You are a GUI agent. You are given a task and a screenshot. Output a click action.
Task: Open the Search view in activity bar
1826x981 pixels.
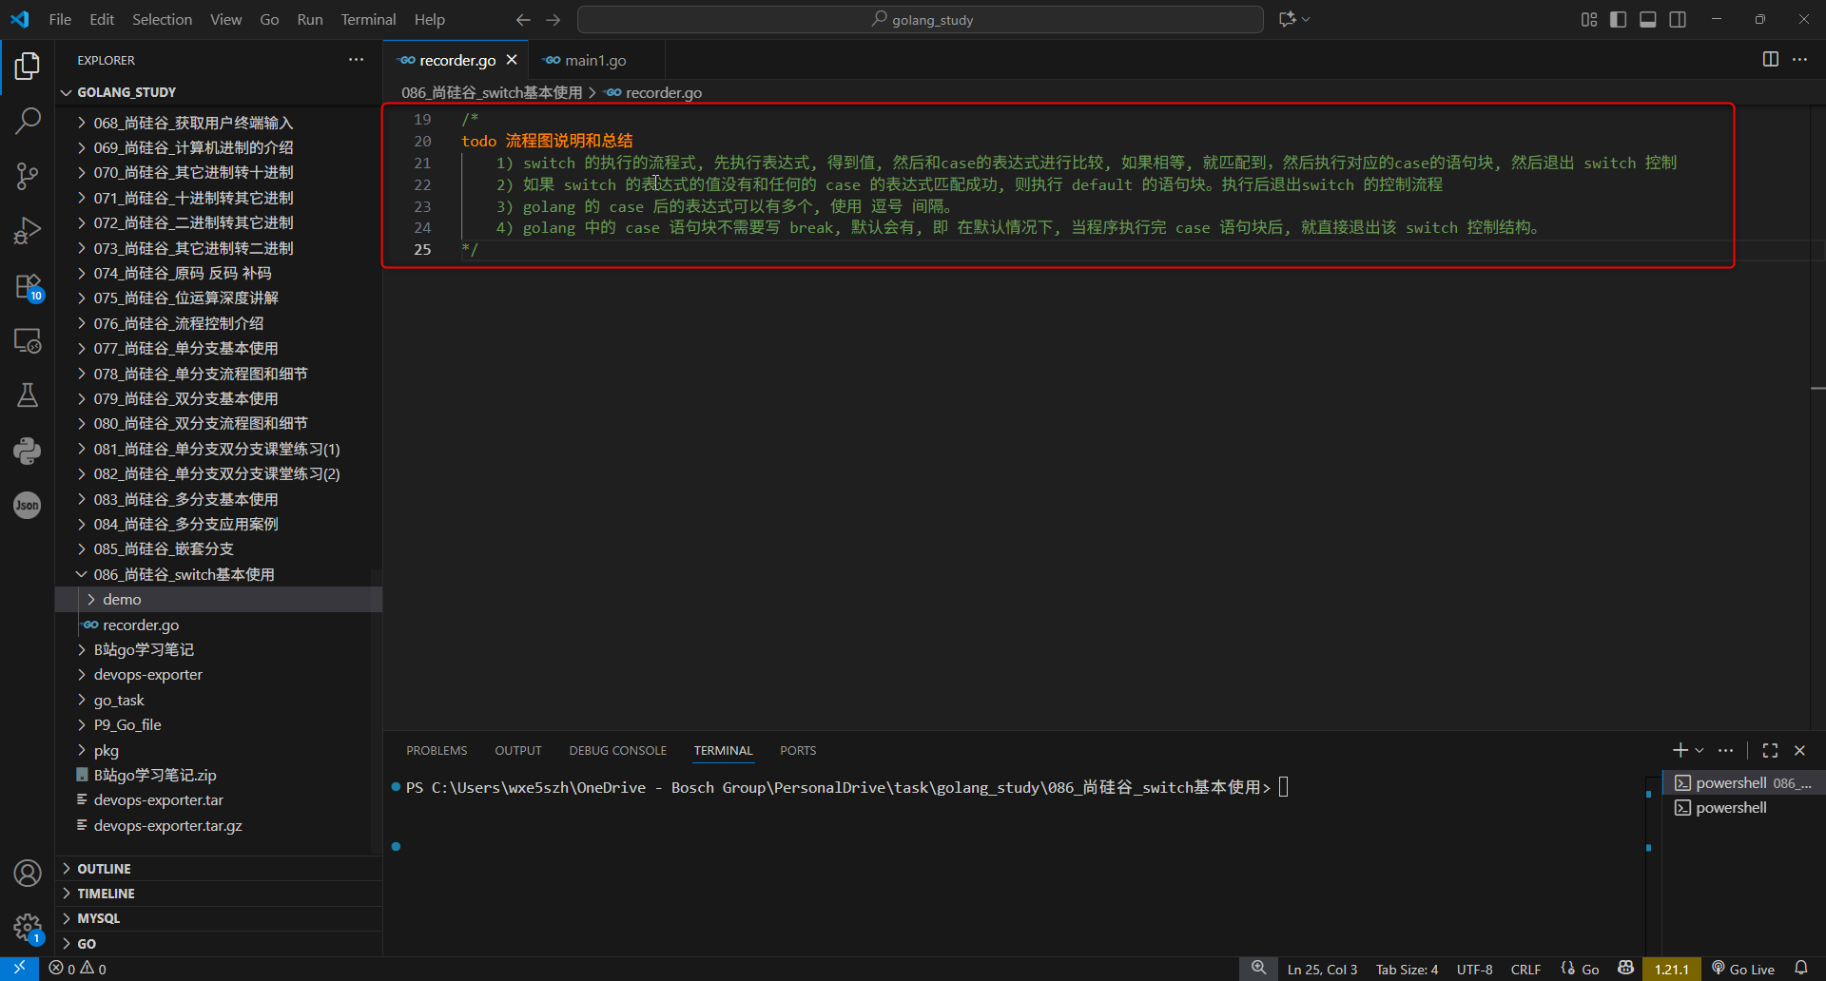pyautogui.click(x=28, y=121)
